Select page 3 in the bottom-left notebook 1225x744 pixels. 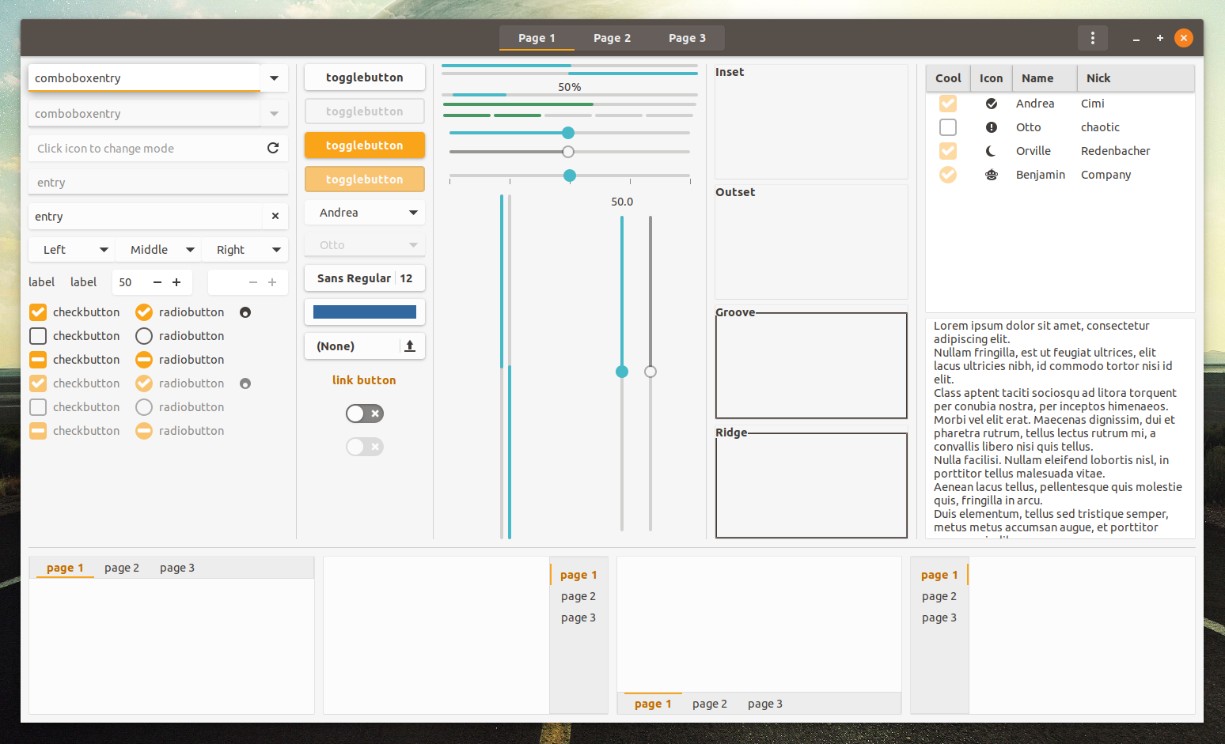point(176,567)
